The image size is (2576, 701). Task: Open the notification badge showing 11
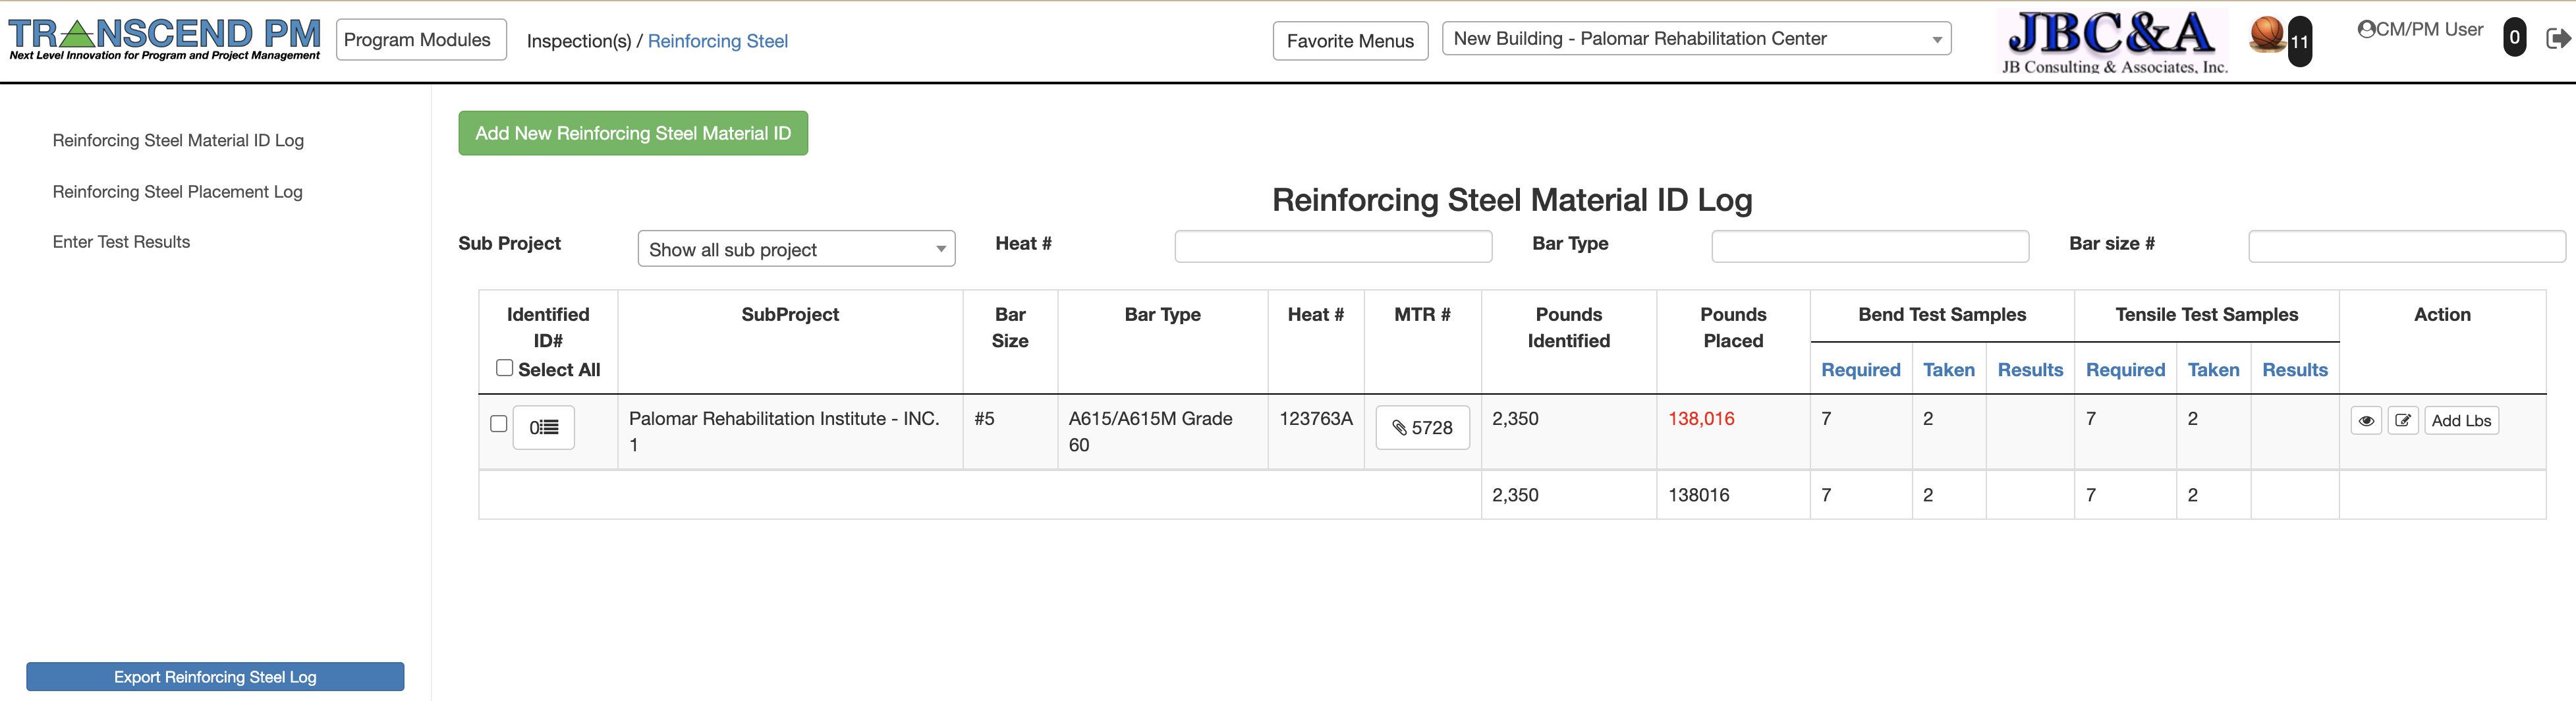point(2300,42)
